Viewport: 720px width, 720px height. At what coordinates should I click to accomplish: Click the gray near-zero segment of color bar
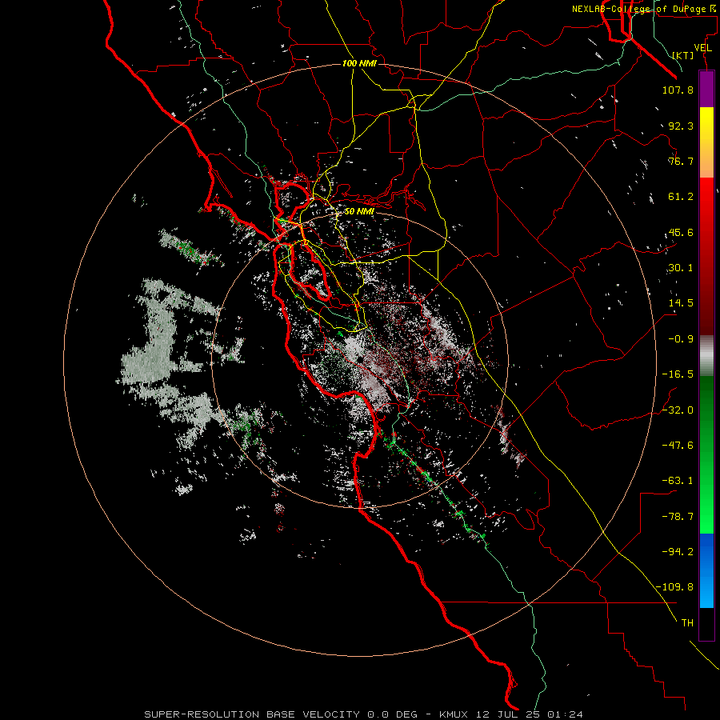[706, 355]
